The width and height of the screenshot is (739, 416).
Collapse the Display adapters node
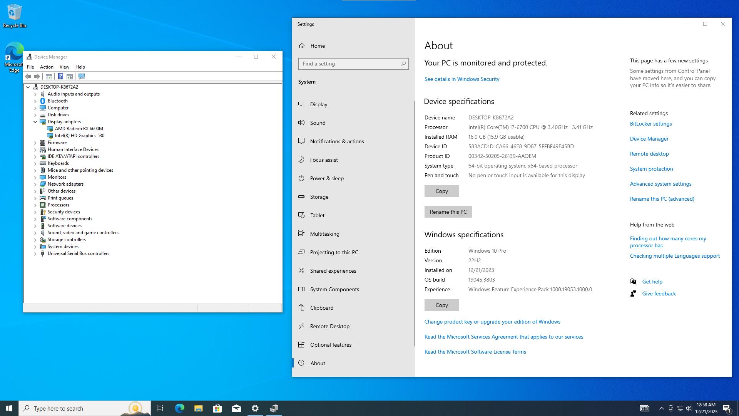point(35,122)
